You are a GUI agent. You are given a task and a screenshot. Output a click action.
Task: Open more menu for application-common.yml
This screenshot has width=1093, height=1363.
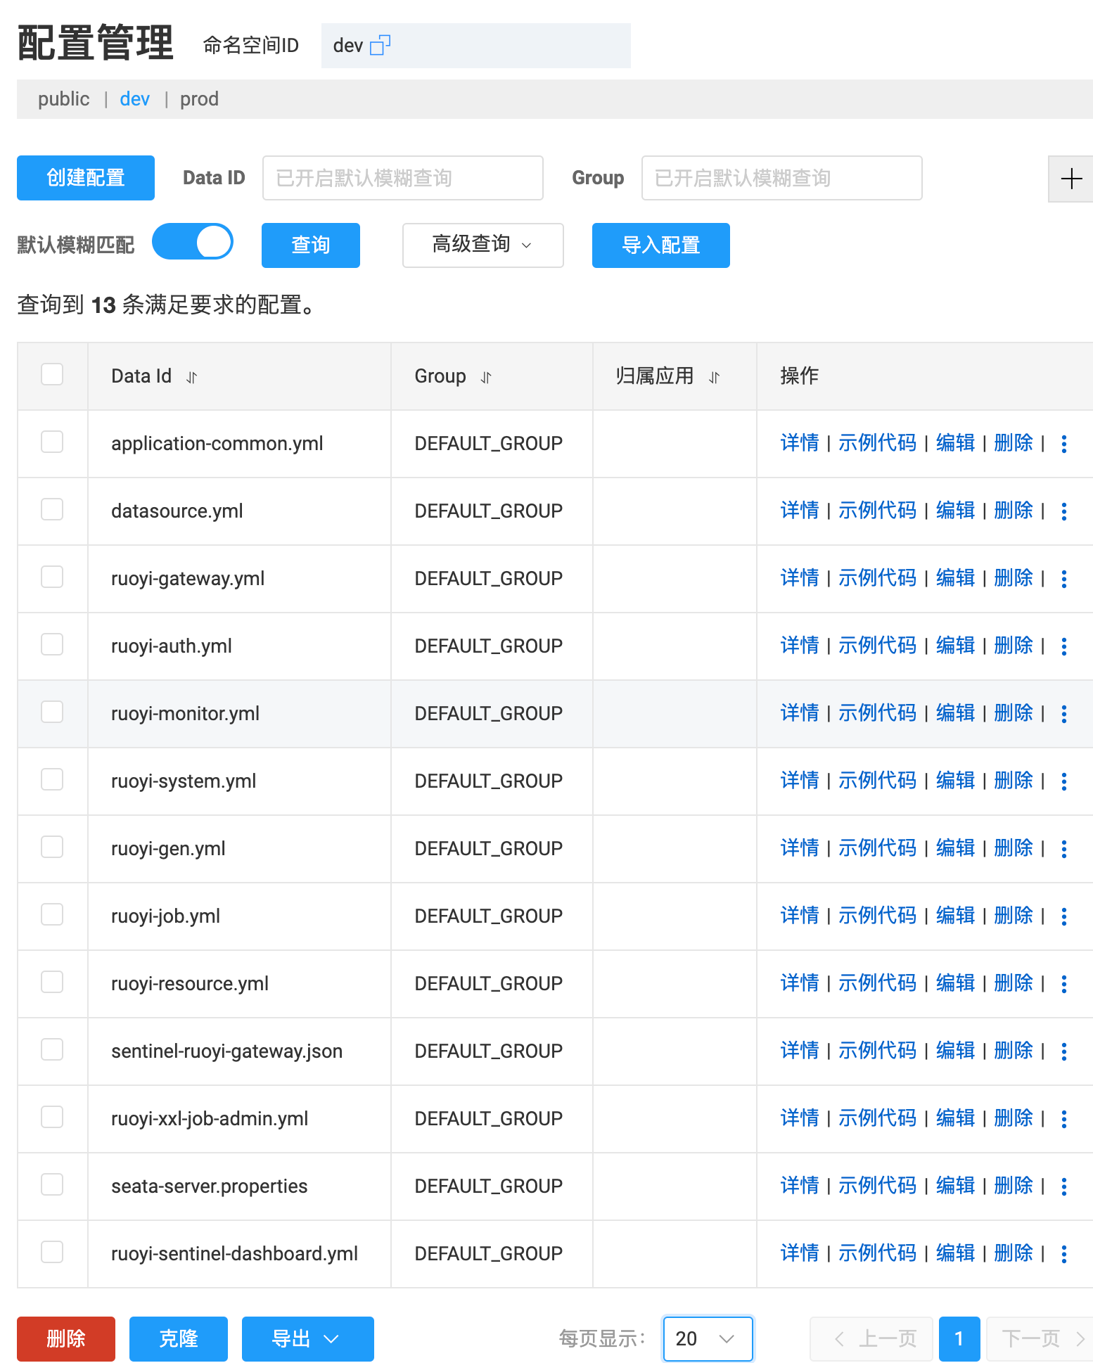click(1064, 444)
